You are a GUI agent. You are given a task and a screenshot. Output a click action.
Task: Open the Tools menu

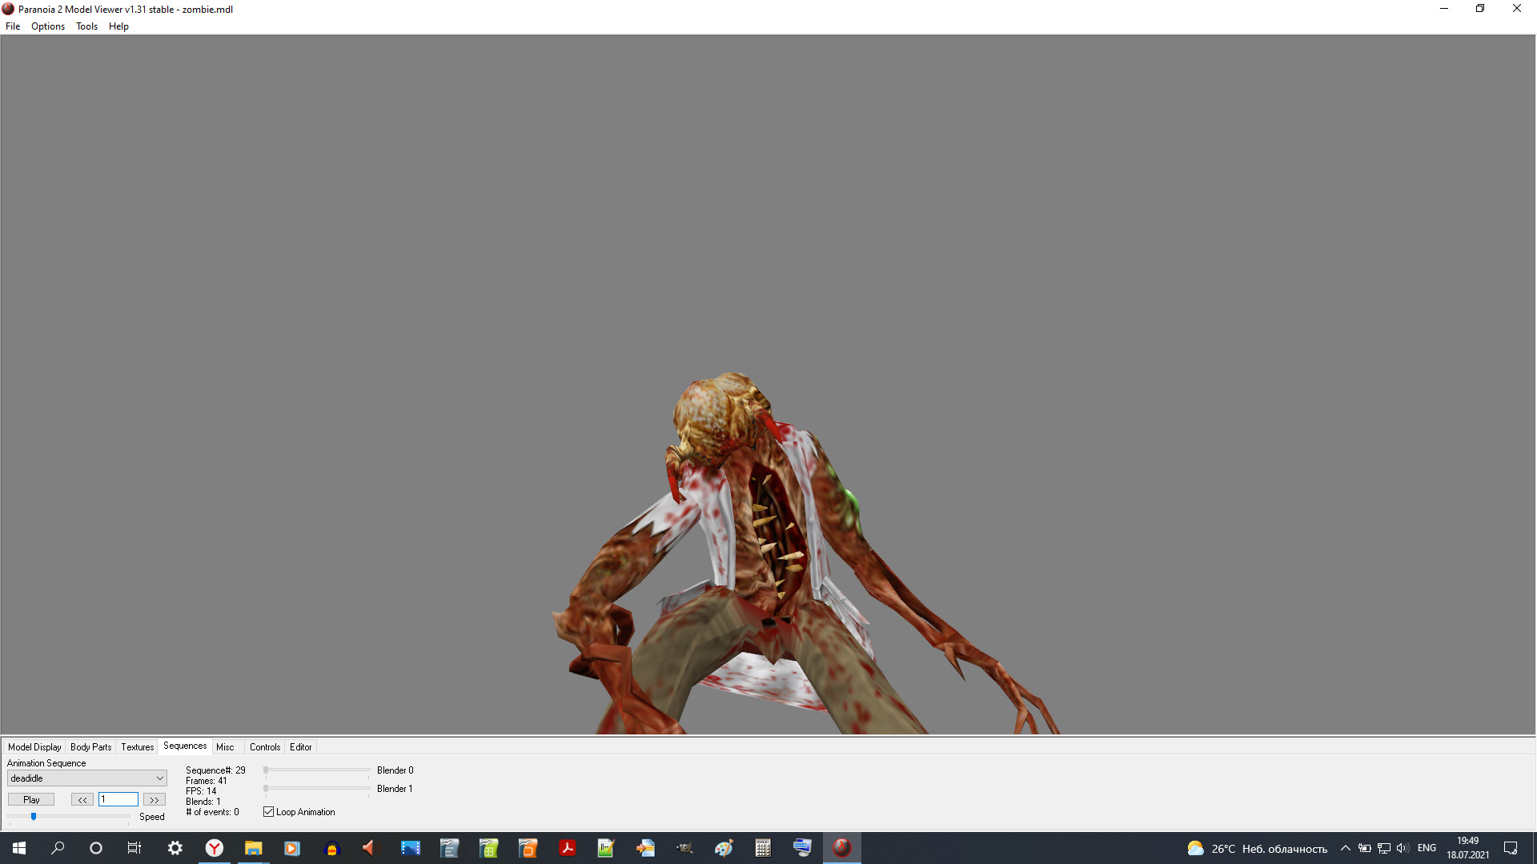(x=86, y=26)
